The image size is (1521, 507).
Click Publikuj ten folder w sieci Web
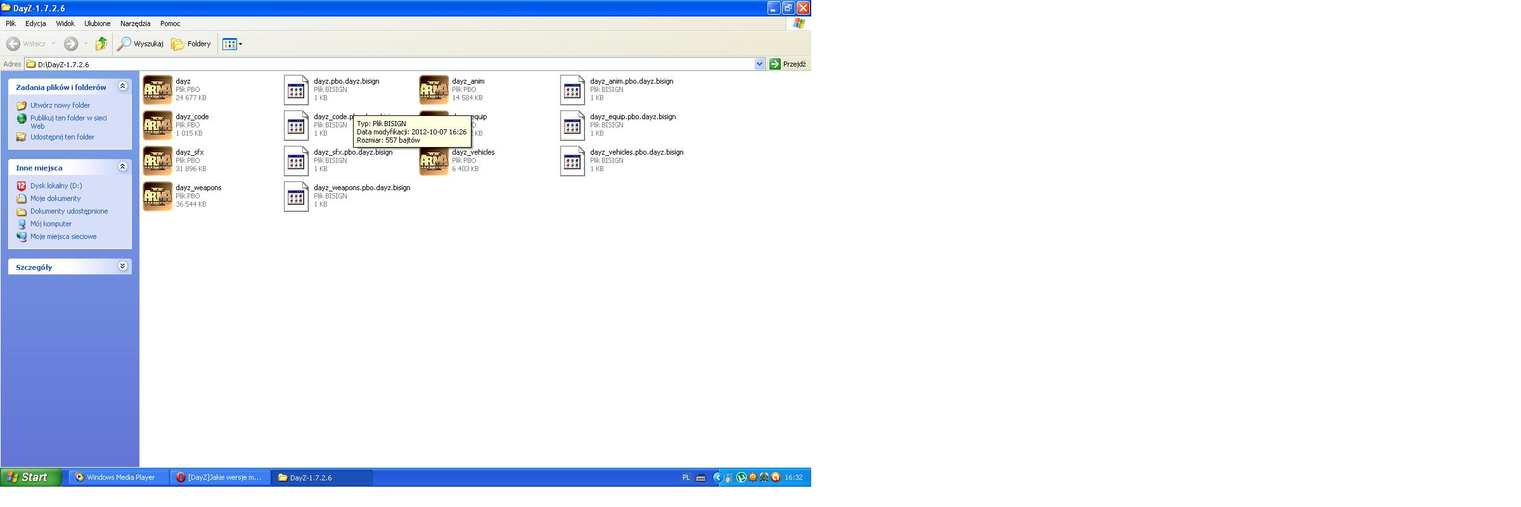pyautogui.click(x=68, y=122)
